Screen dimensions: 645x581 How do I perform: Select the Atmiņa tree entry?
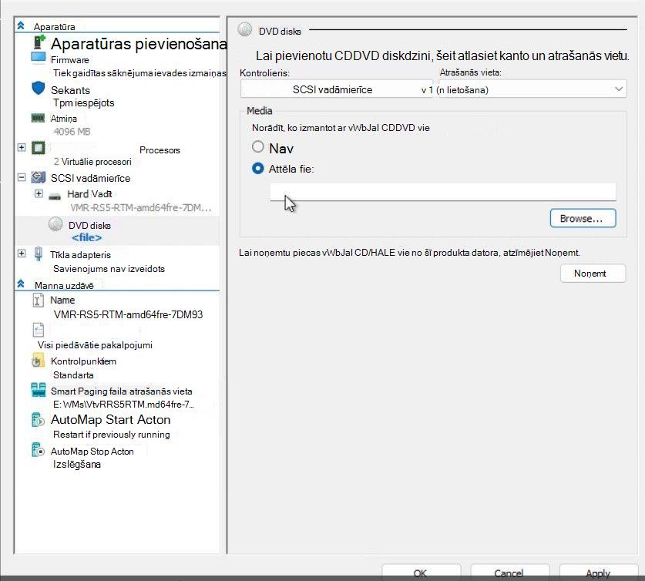click(x=63, y=119)
